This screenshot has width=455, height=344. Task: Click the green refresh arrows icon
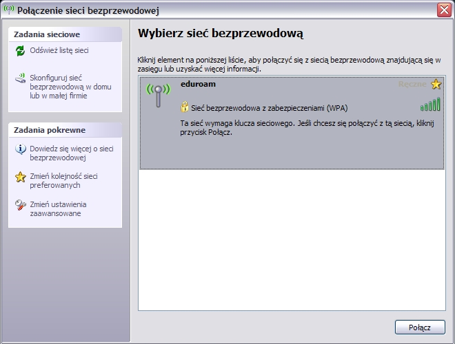pyautogui.click(x=20, y=51)
